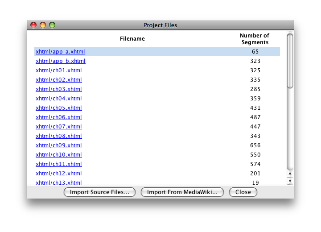This screenshot has width=321, height=232.
Task: Click the green zoom window button
Action: click(x=52, y=25)
